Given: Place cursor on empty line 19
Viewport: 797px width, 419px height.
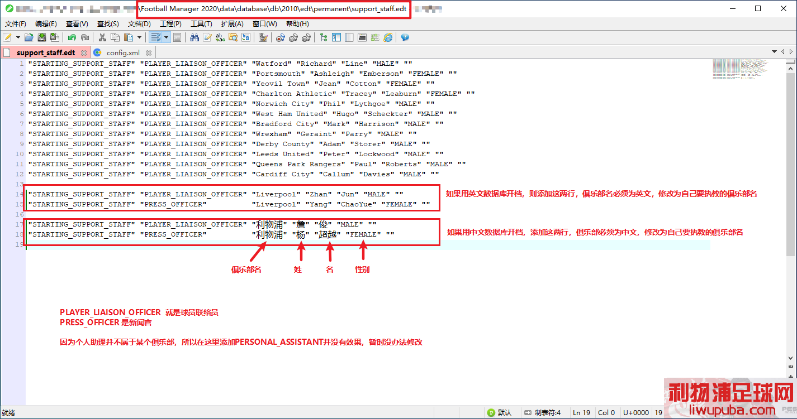Looking at the screenshot, I should coord(369,244).
